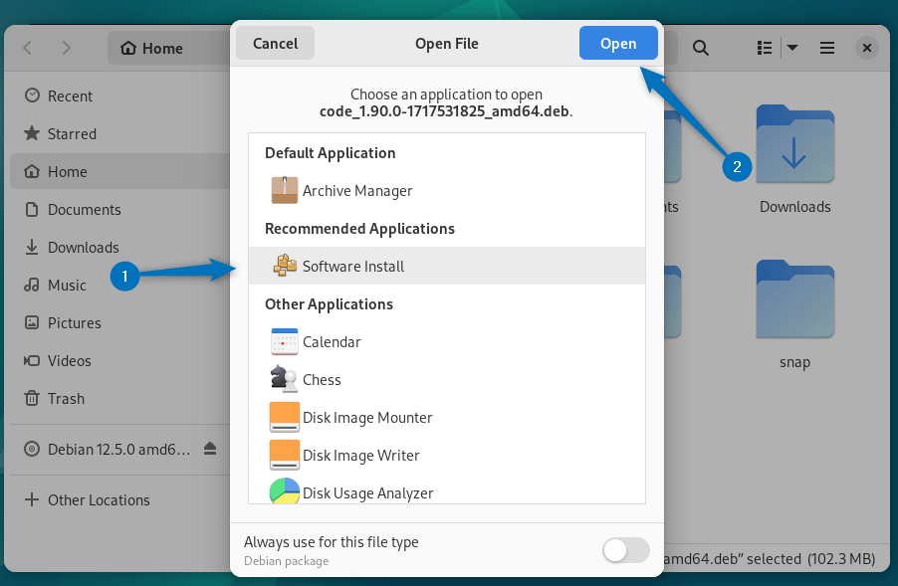Pick the Disk Image Mounter icon
898x586 pixels.
284,417
